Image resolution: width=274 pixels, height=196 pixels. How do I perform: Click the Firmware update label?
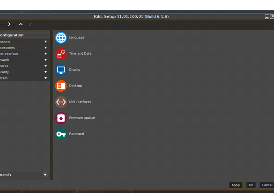coord(82,118)
